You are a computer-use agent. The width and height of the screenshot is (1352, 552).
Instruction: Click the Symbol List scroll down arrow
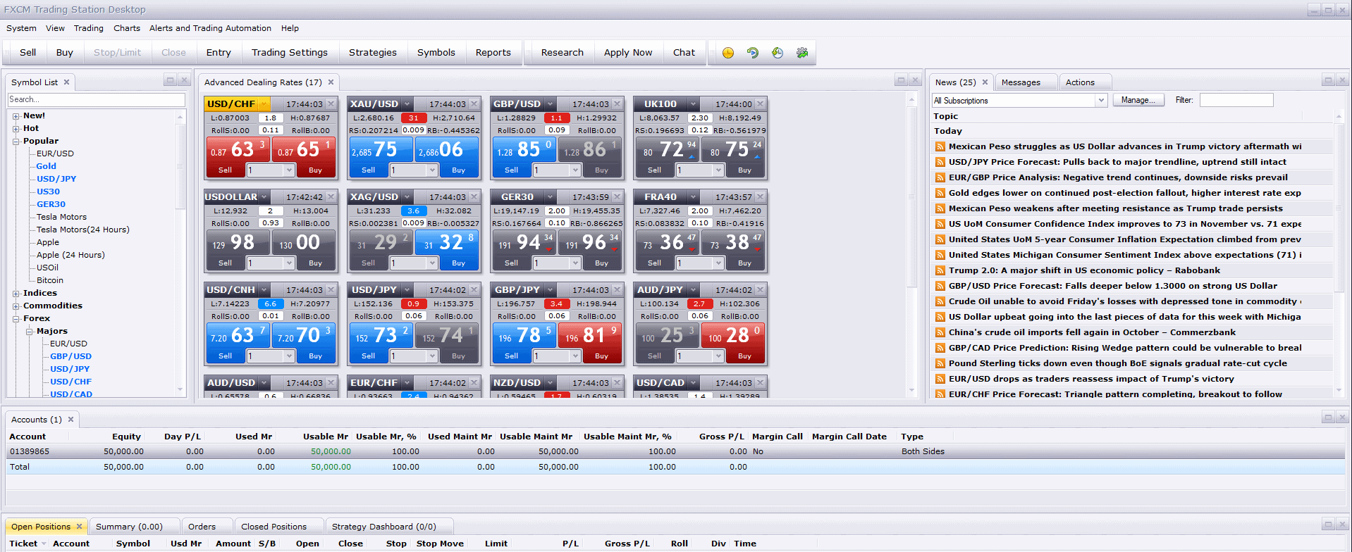click(x=180, y=389)
